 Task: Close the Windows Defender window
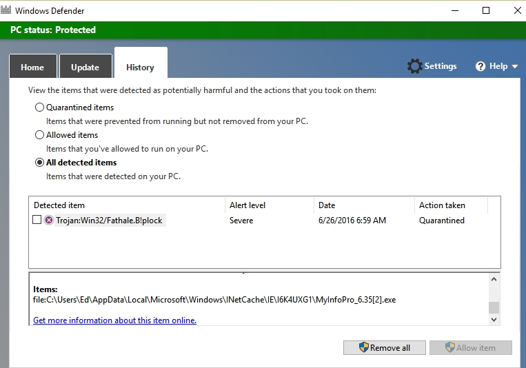click(x=517, y=11)
